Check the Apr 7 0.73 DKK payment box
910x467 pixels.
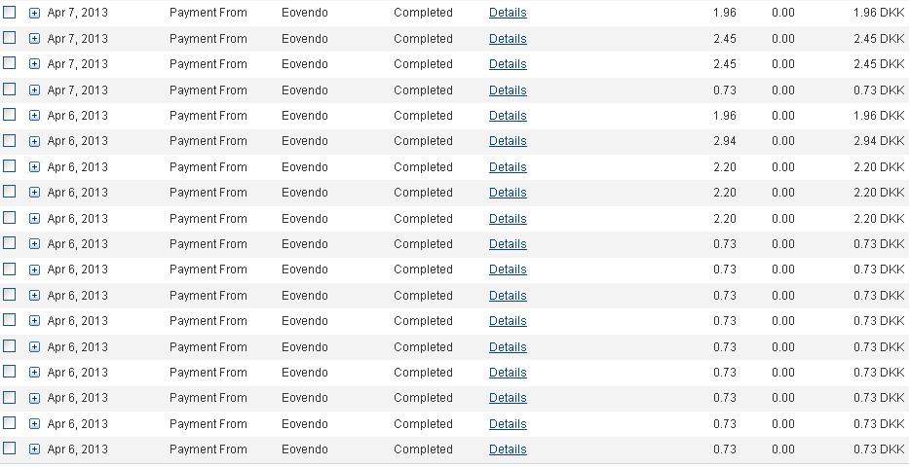coord(10,89)
